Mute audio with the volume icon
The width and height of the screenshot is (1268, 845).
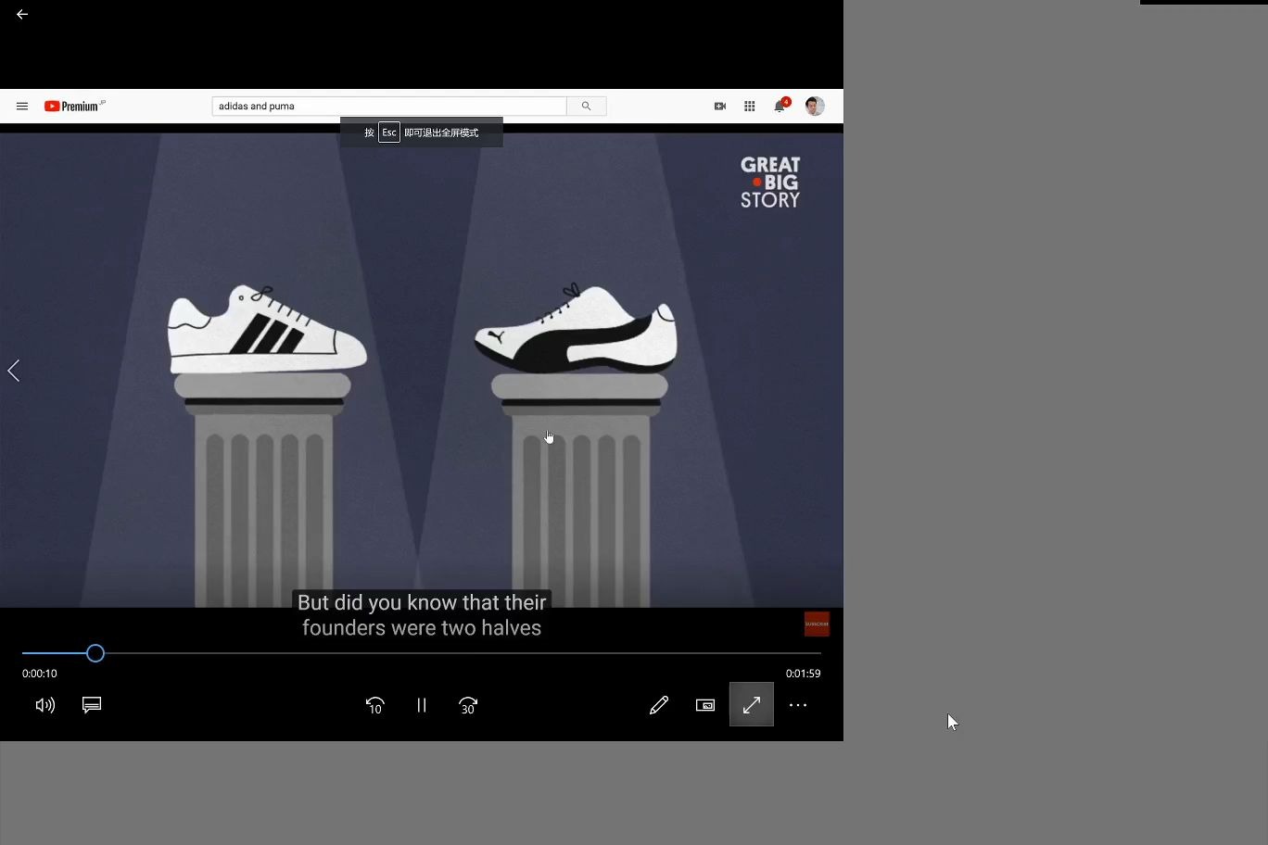(45, 705)
